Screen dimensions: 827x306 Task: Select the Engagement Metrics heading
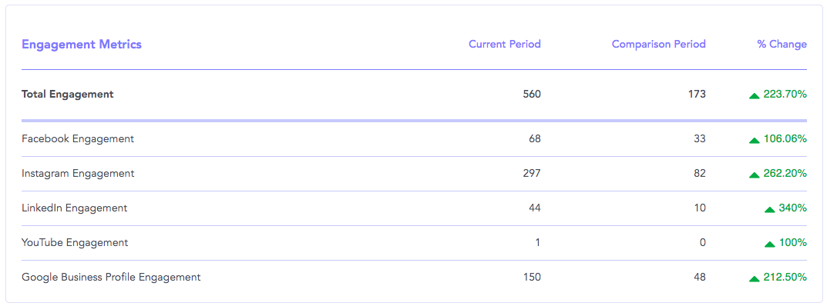pyautogui.click(x=81, y=45)
